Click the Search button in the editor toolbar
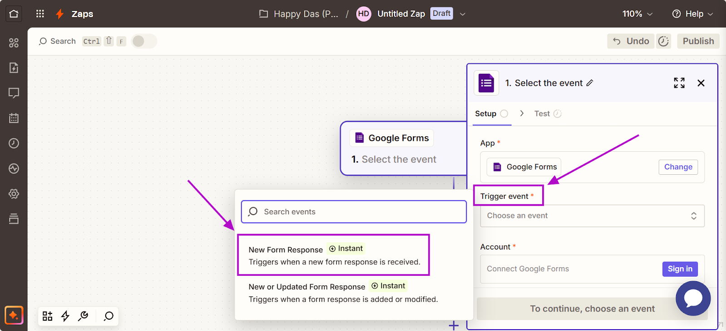The height and width of the screenshot is (331, 726). [x=57, y=41]
